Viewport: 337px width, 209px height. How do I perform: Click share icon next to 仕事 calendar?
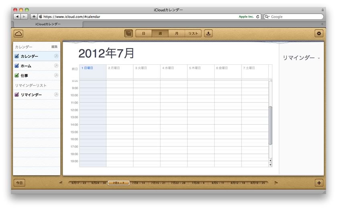pyautogui.click(x=56, y=75)
